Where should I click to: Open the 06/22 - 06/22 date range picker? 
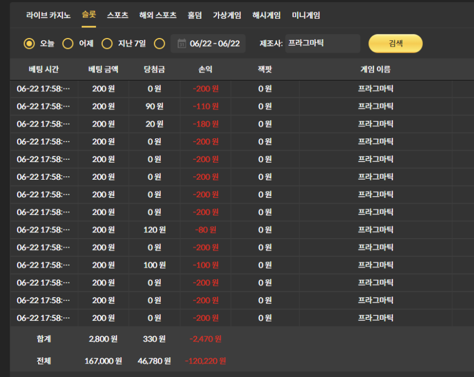[208, 44]
